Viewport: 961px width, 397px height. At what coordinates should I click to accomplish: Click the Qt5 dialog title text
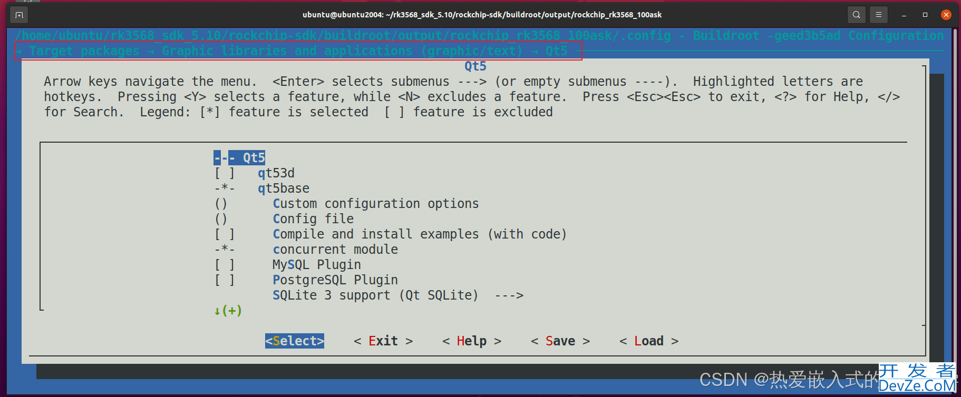coord(475,66)
